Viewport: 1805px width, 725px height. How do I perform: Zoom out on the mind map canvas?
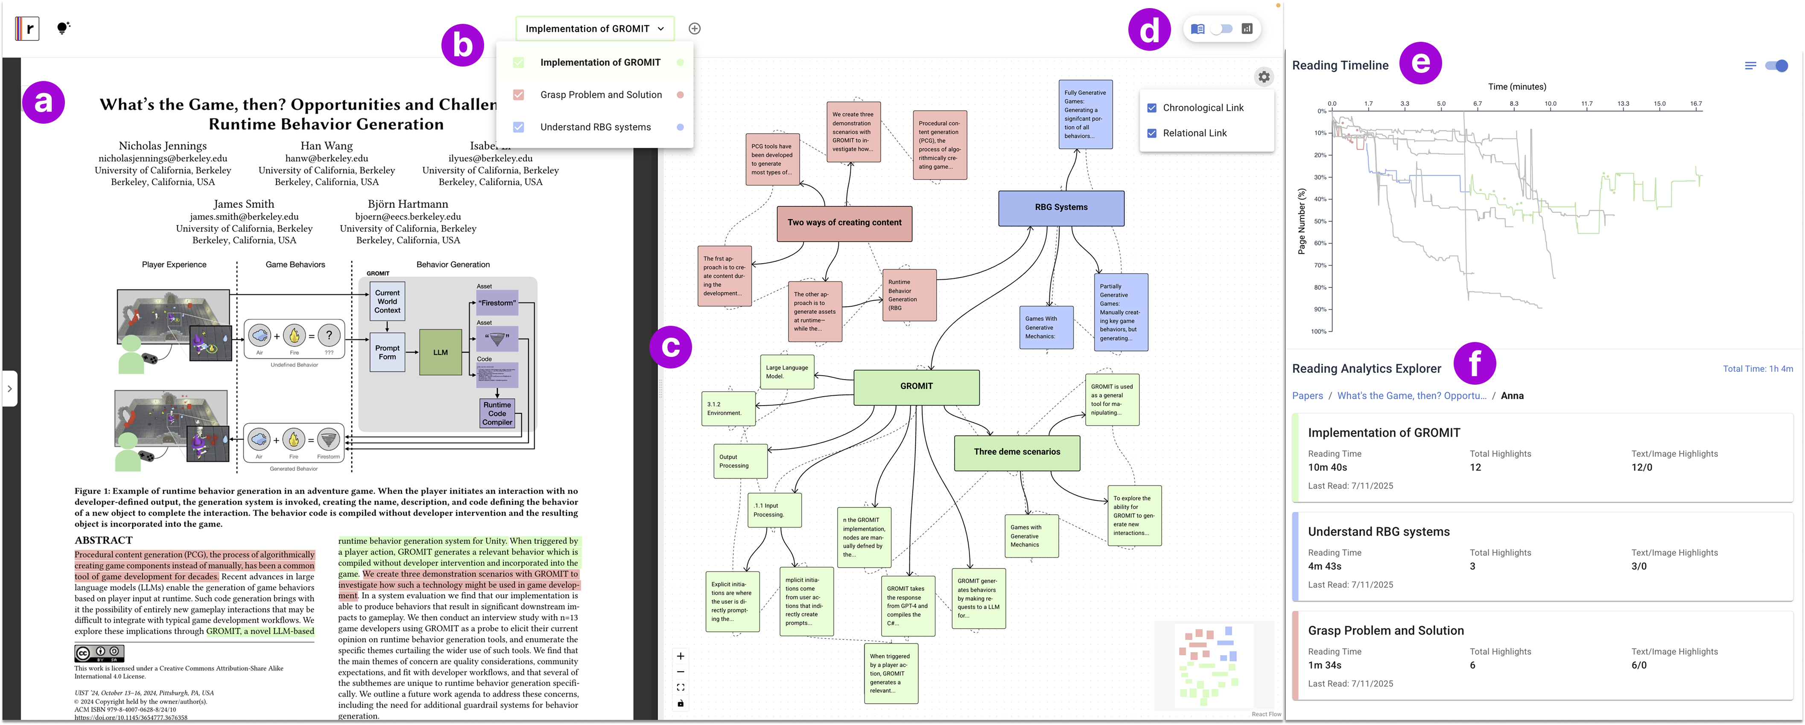(680, 671)
